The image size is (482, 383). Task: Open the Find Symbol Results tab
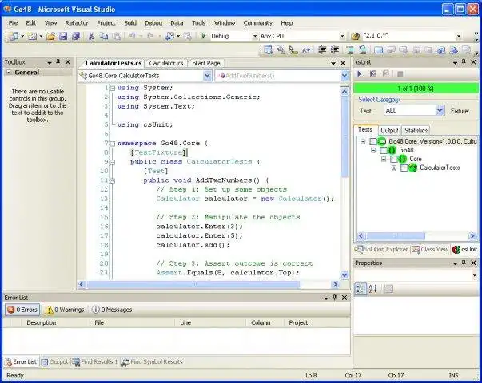pos(152,361)
